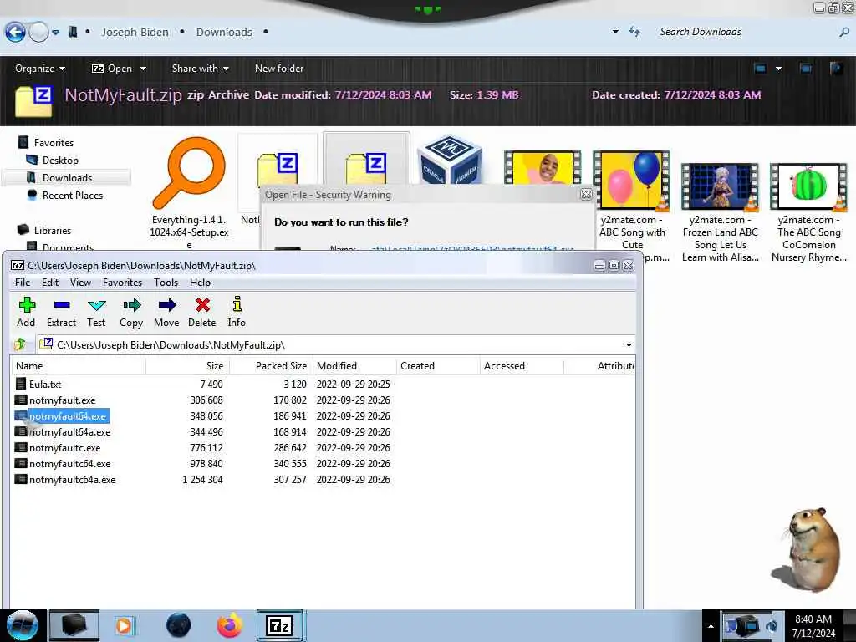Open media player from the taskbar

(124, 625)
